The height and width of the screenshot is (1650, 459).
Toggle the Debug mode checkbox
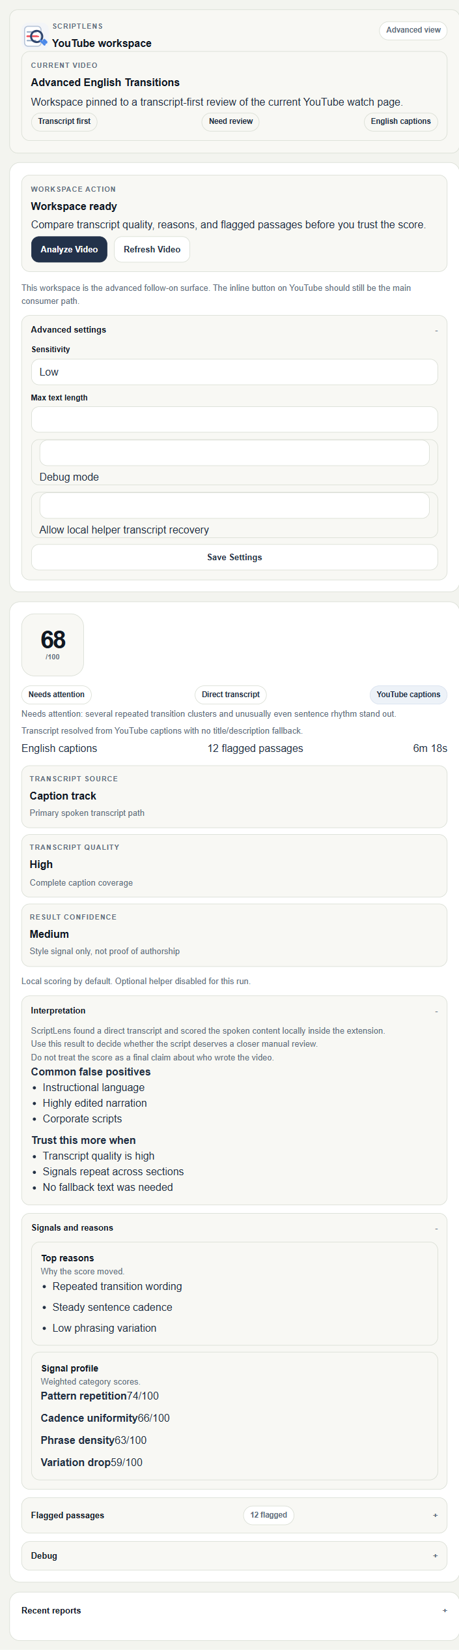pyautogui.click(x=234, y=453)
